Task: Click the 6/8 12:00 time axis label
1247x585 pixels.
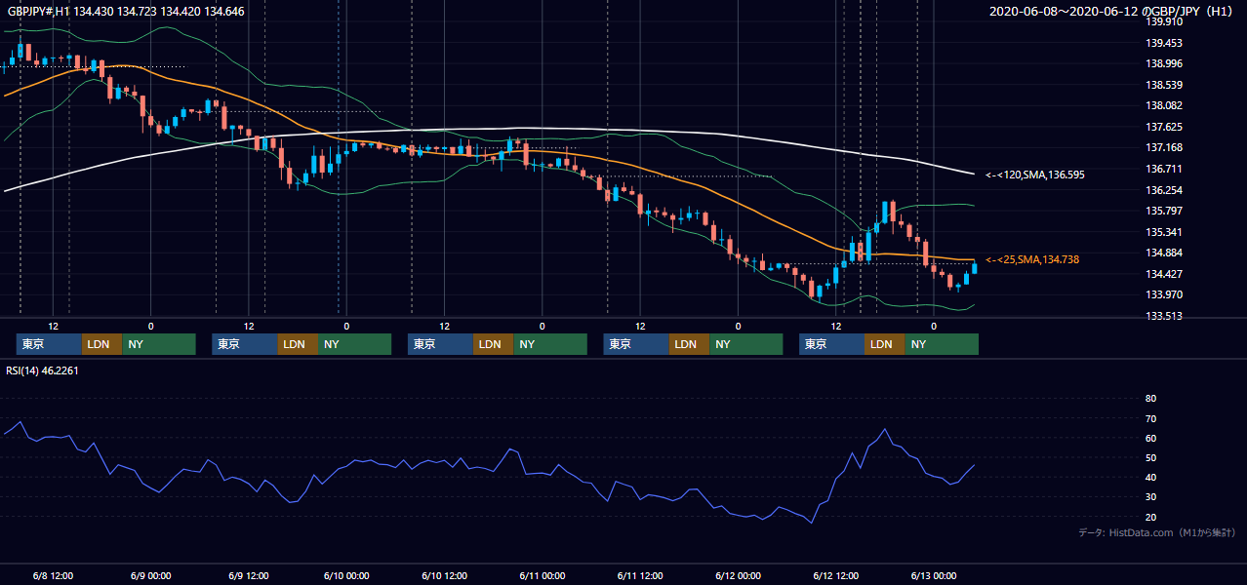Action: pyautogui.click(x=54, y=575)
